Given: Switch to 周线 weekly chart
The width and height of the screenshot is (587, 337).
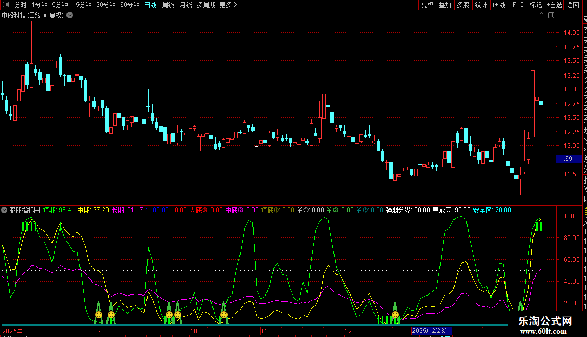Looking at the screenshot, I should (x=168, y=5).
